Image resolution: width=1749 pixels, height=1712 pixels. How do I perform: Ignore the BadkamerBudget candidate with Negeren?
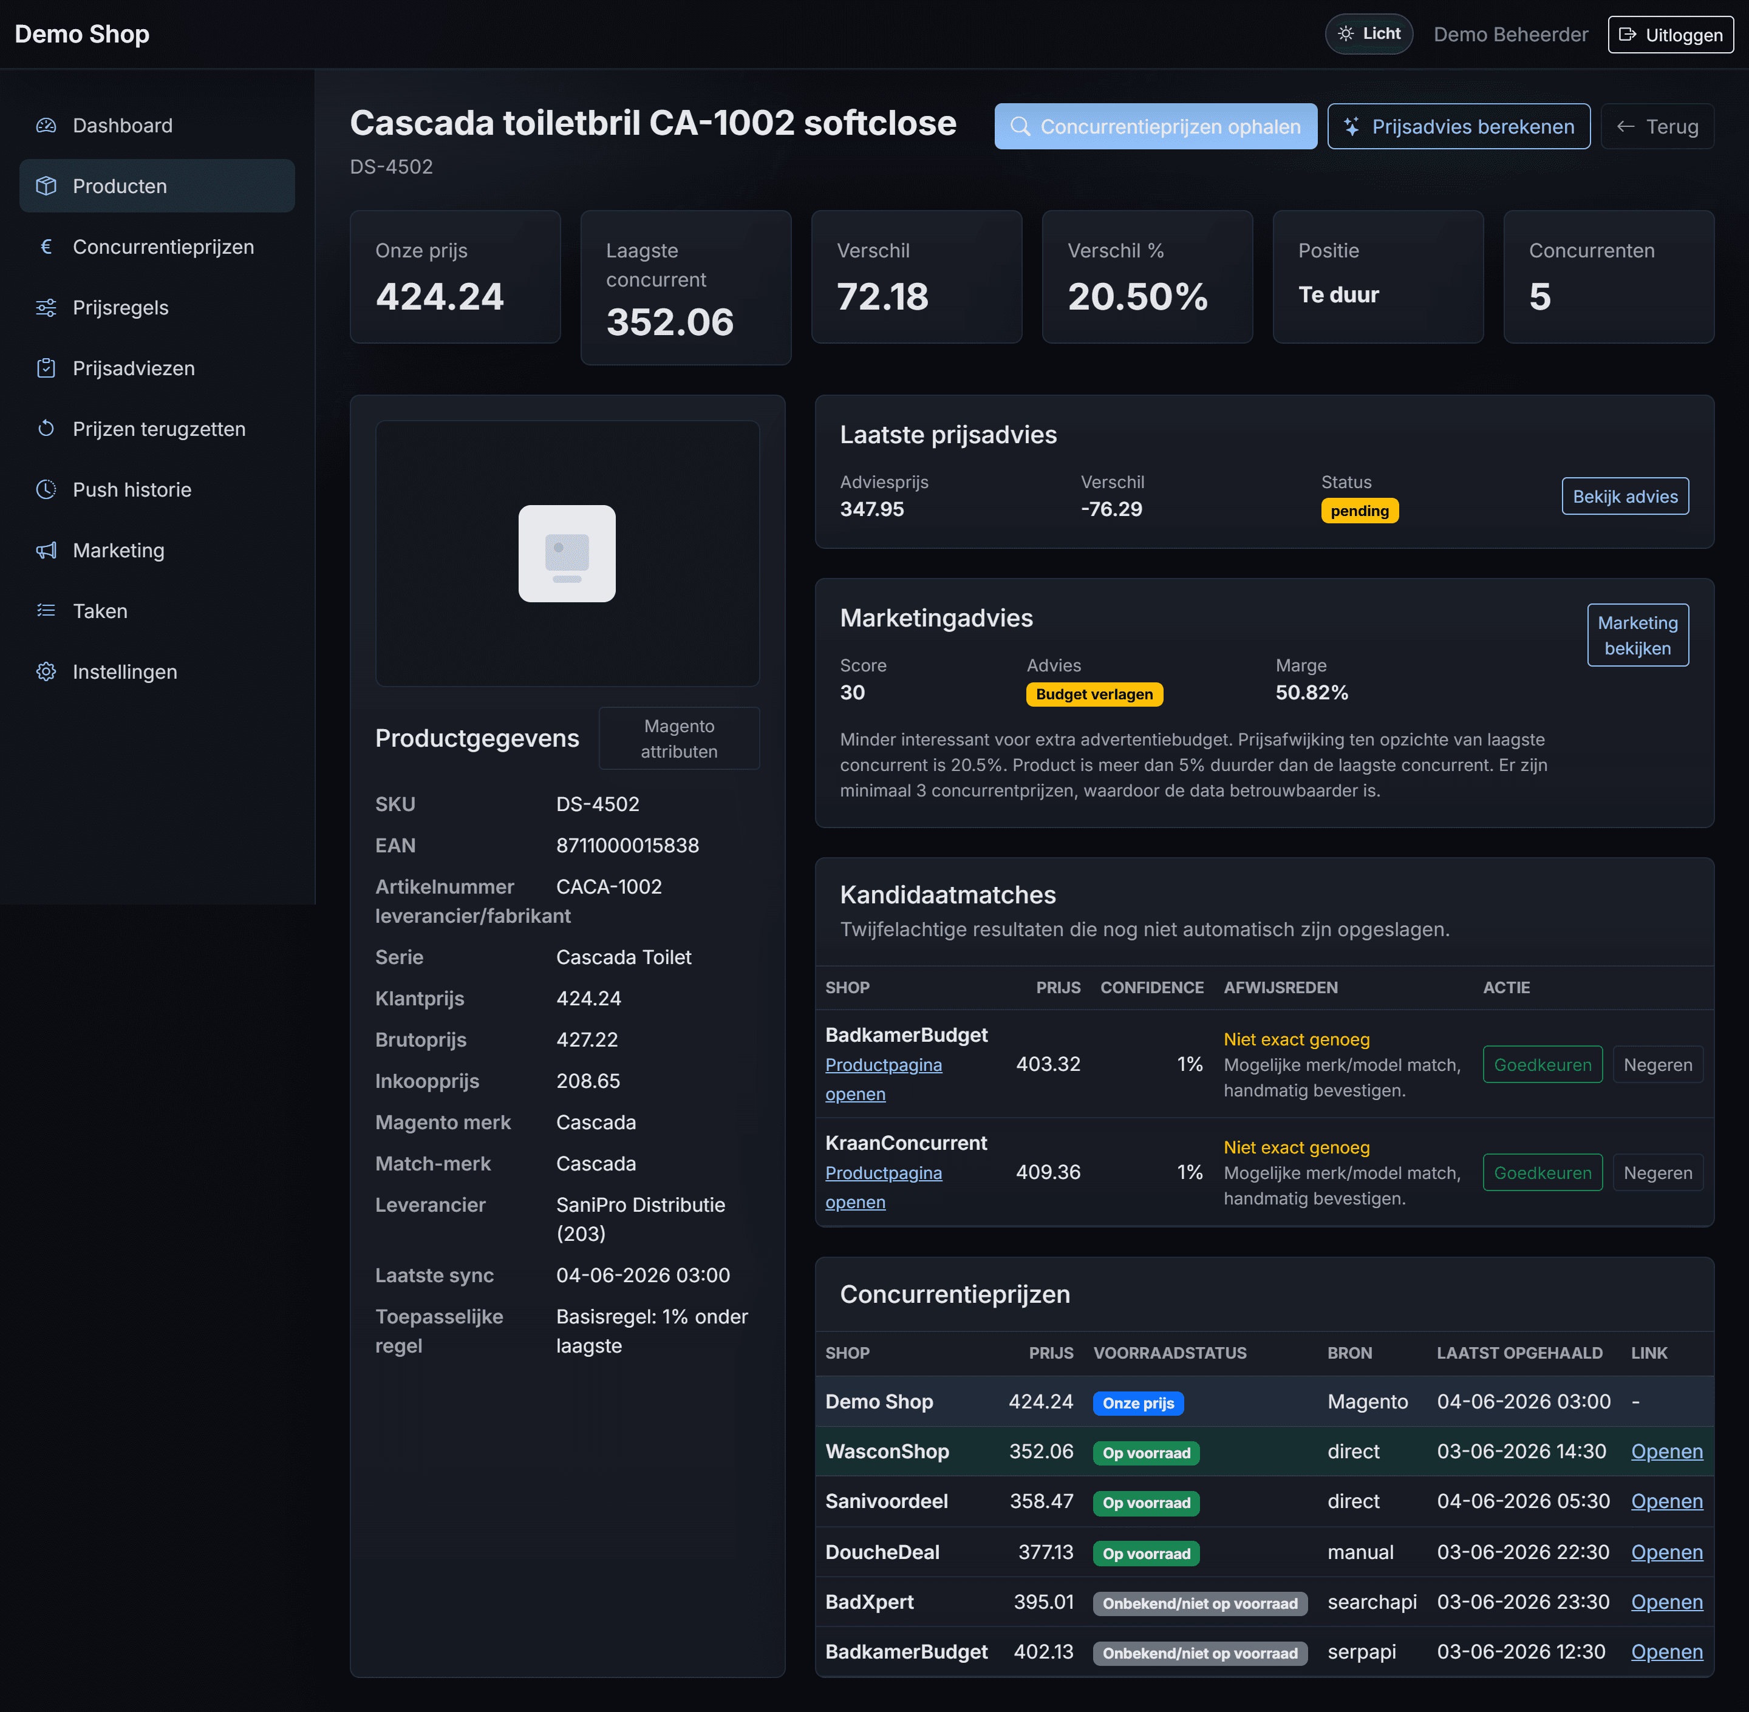tap(1657, 1065)
